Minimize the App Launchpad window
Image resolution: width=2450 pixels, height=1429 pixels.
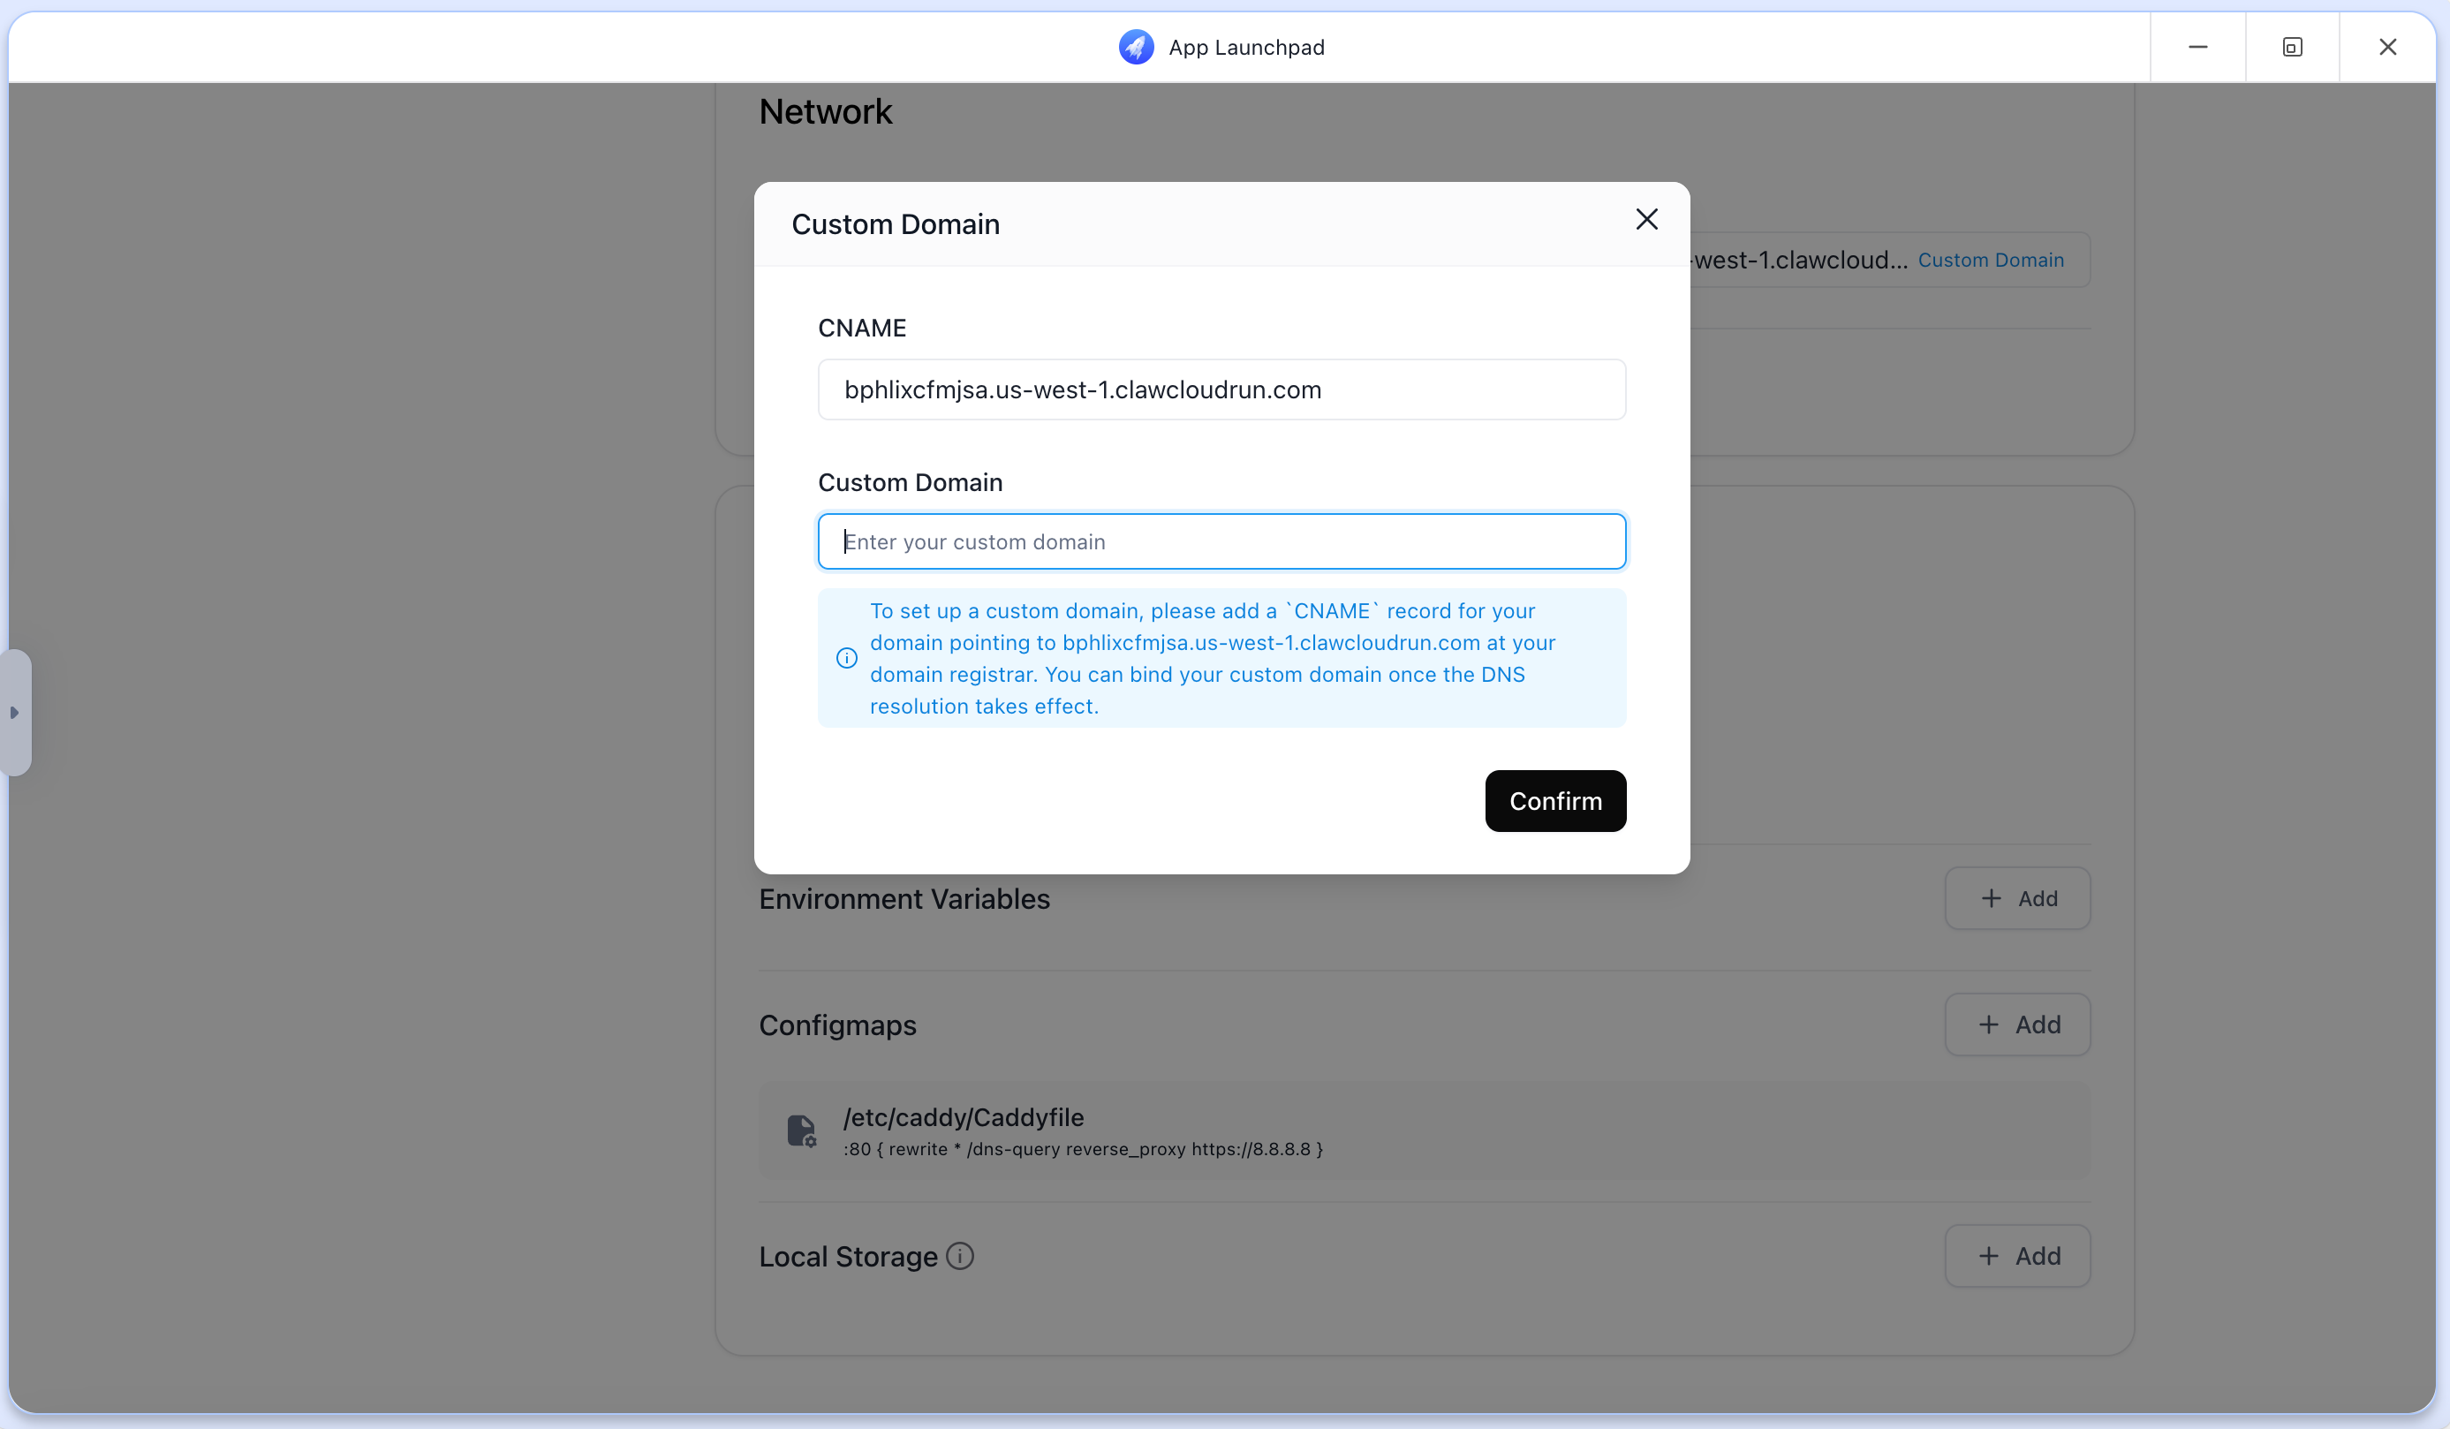pos(2199,47)
